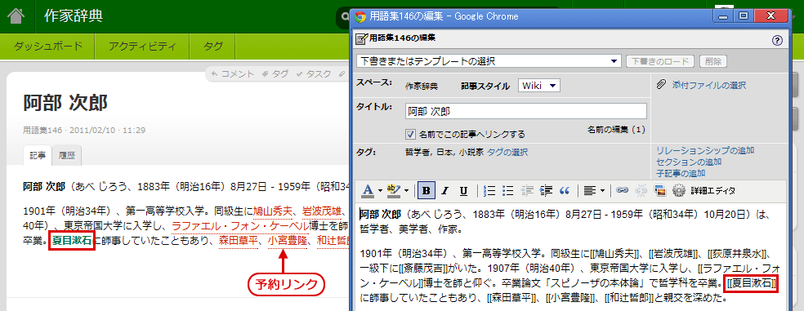Open the タグ item in the green navigation bar
The height and width of the screenshot is (311, 804).
point(213,46)
